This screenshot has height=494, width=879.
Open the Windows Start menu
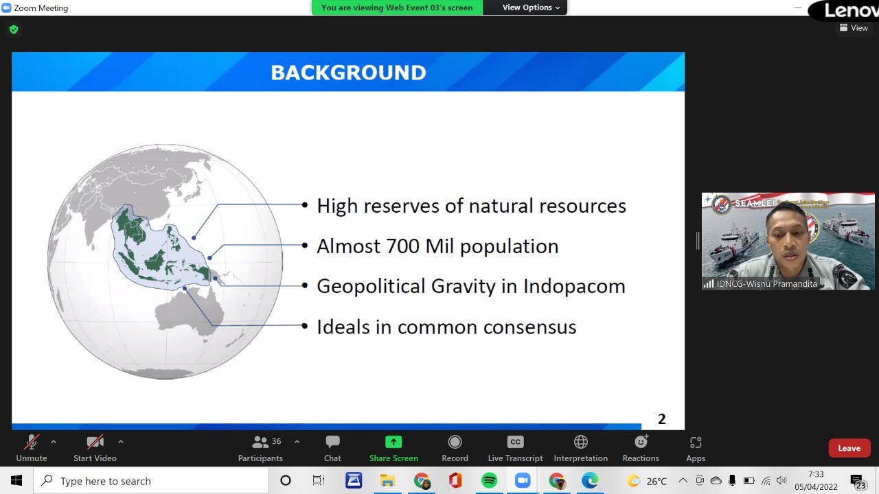tap(16, 481)
